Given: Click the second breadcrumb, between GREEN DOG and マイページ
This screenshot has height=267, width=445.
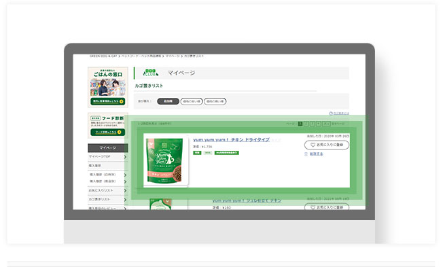Looking at the screenshot, I should tap(141, 56).
